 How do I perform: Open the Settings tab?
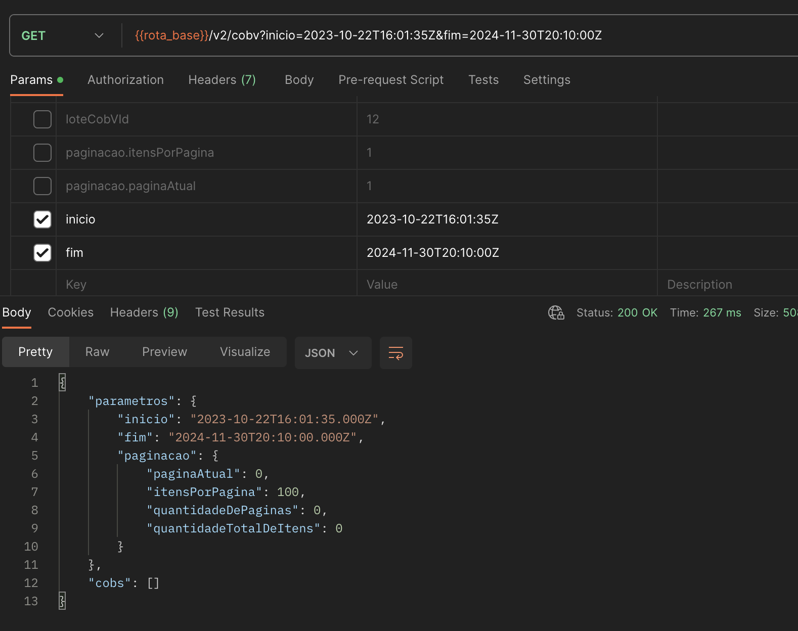pyautogui.click(x=547, y=80)
